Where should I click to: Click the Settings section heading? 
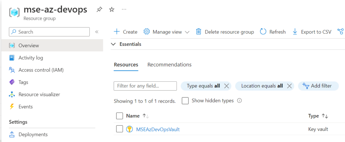18,122
